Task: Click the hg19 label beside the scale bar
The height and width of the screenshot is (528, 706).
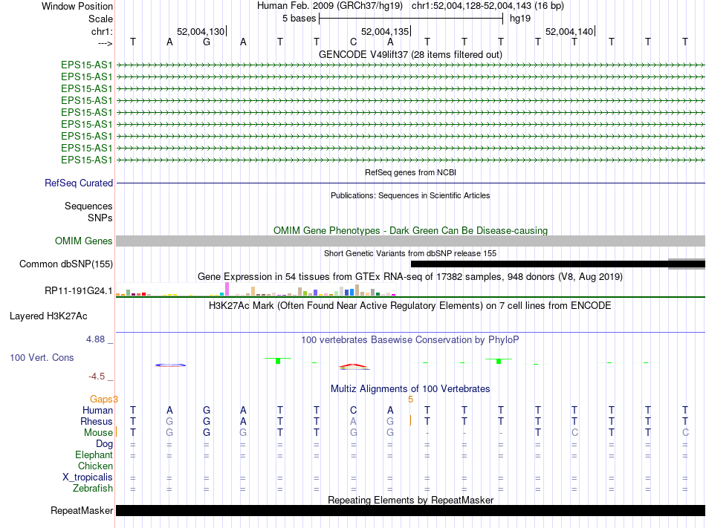Action: (520, 19)
